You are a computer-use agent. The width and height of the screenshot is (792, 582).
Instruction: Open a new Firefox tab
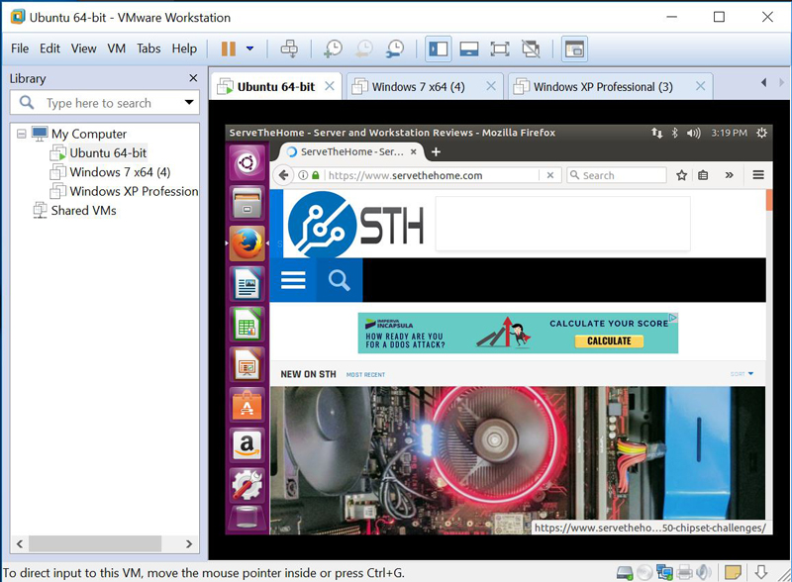tap(436, 151)
